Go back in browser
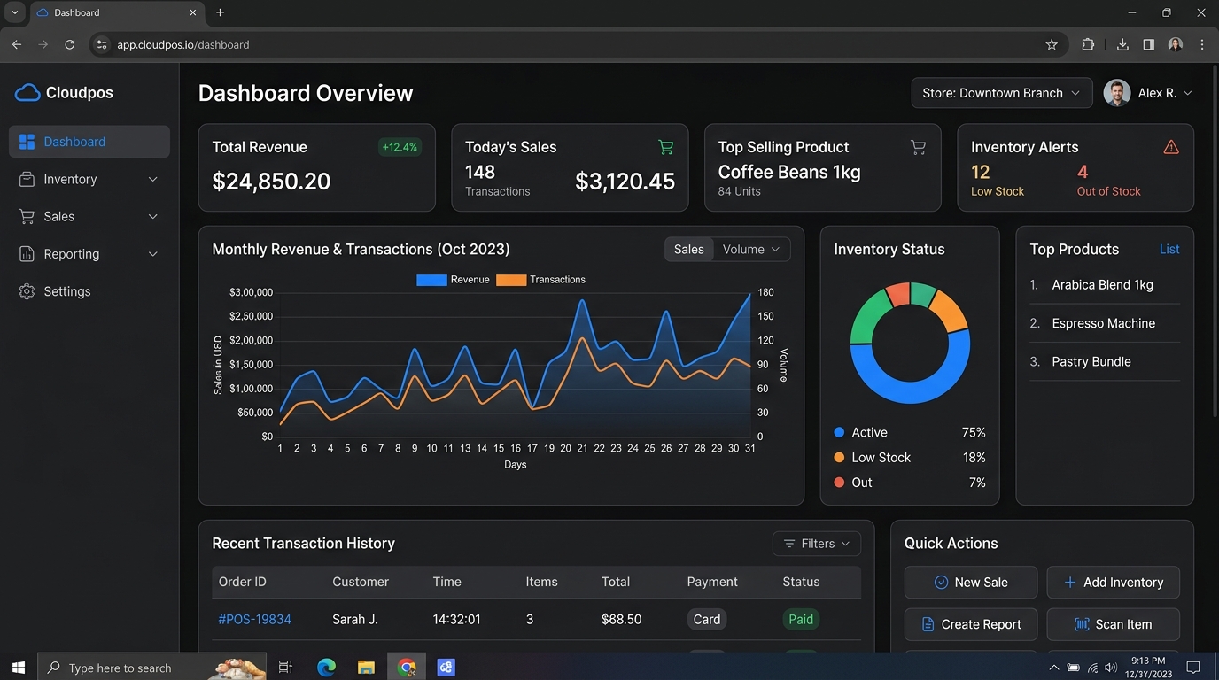This screenshot has width=1219, height=680. click(17, 44)
